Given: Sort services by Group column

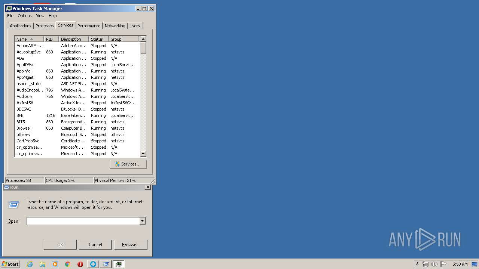Looking at the screenshot, I should pos(123,39).
